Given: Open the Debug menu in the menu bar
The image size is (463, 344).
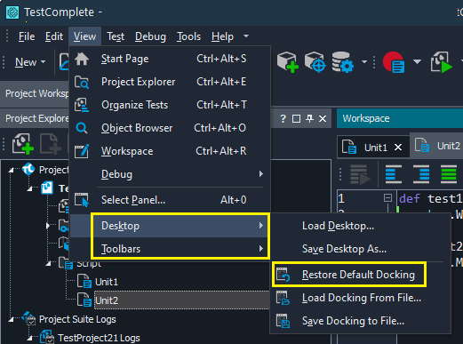Looking at the screenshot, I should point(150,36).
